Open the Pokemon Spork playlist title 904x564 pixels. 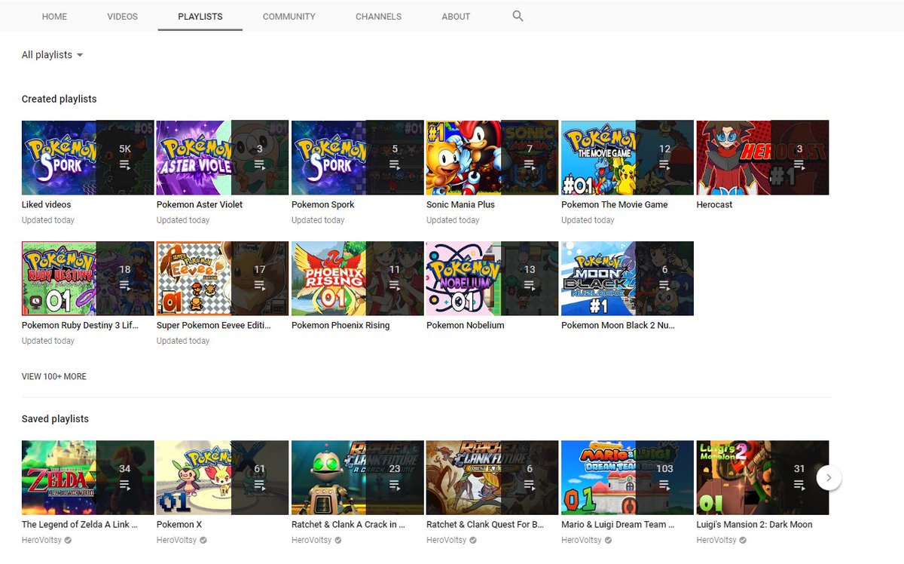[x=323, y=204]
